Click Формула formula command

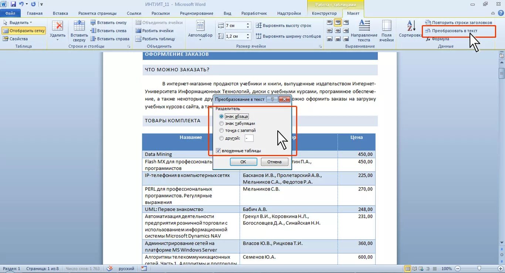click(438, 39)
